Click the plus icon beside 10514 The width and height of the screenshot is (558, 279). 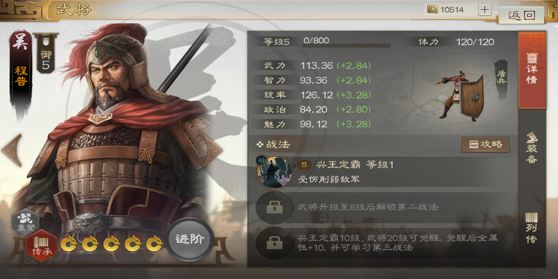coord(484,9)
